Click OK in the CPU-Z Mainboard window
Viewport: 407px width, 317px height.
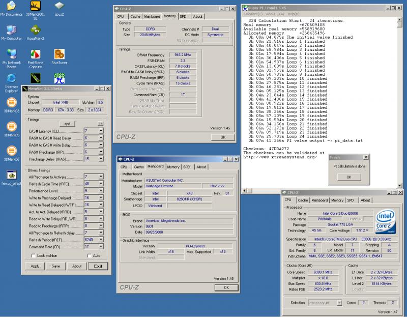pos(226,287)
